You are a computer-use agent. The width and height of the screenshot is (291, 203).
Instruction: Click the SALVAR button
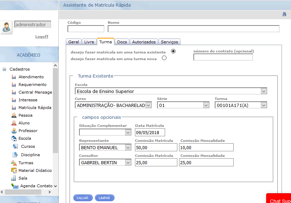tap(83, 198)
